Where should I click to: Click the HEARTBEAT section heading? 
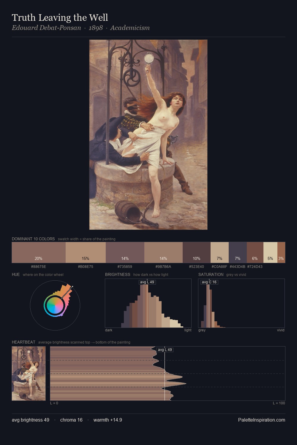[23, 342]
